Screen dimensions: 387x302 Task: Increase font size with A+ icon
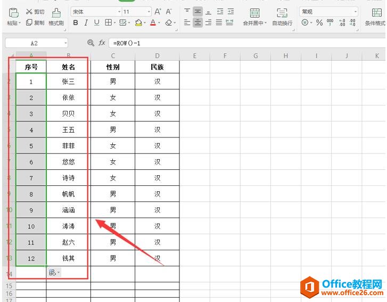pos(158,12)
